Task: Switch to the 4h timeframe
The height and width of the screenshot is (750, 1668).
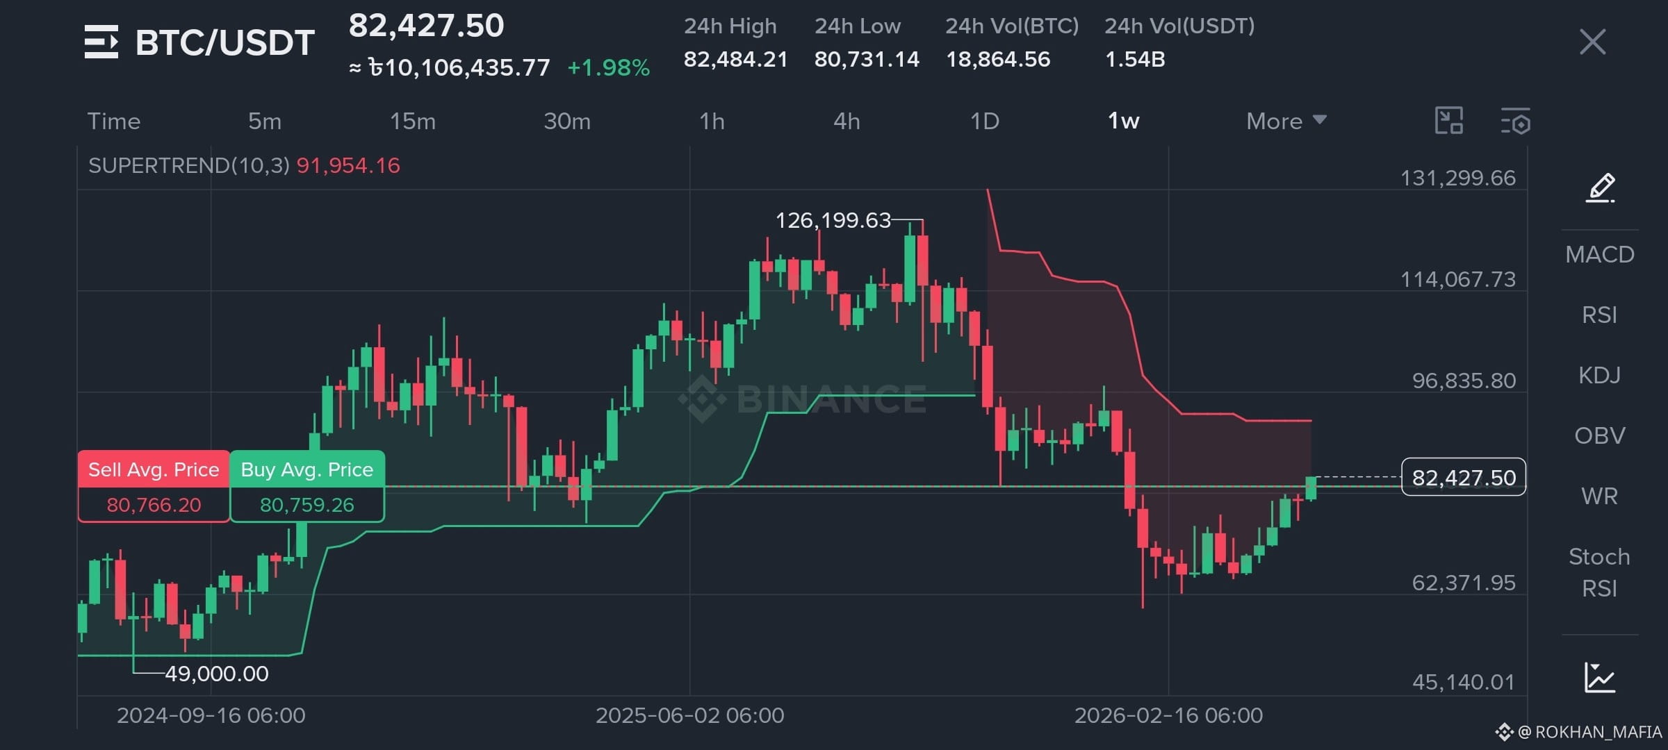Action: 847,122
